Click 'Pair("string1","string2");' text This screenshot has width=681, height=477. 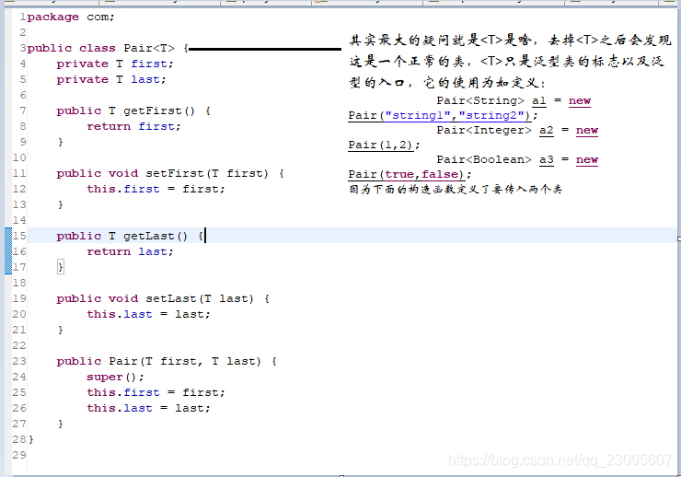(443, 115)
